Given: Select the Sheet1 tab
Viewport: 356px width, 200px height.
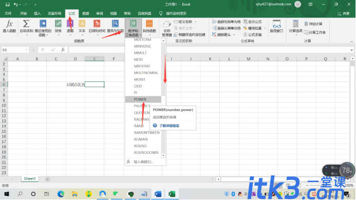Looking at the screenshot, I should (x=30, y=178).
